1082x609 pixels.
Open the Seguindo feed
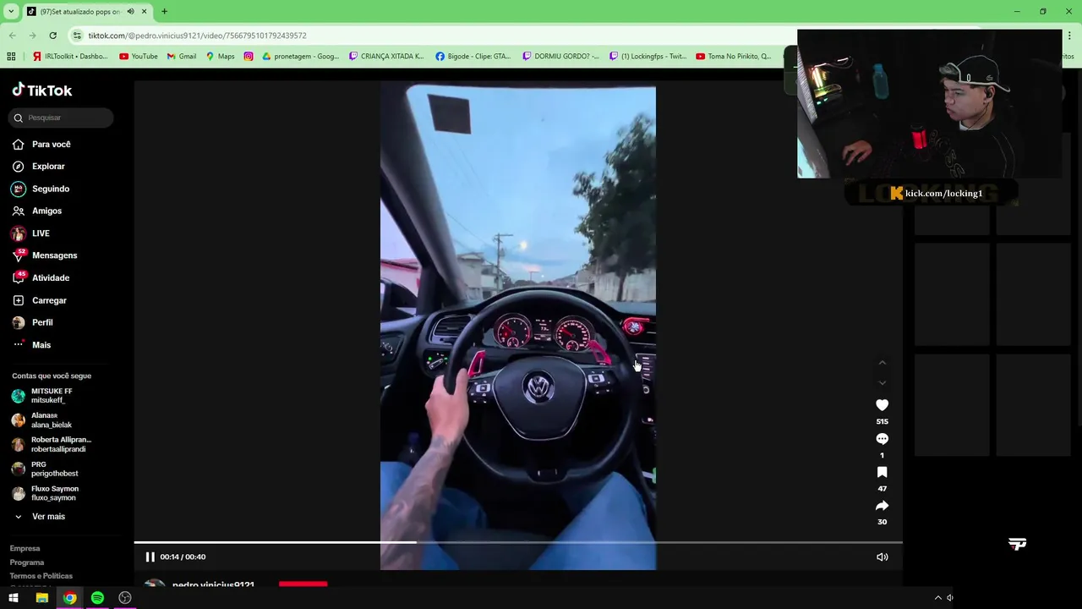pyautogui.click(x=41, y=189)
